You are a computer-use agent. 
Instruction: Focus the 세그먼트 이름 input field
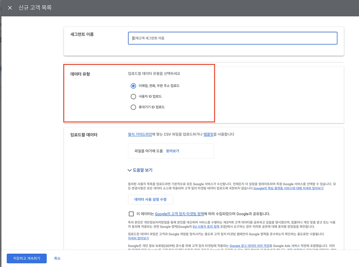coord(233,38)
